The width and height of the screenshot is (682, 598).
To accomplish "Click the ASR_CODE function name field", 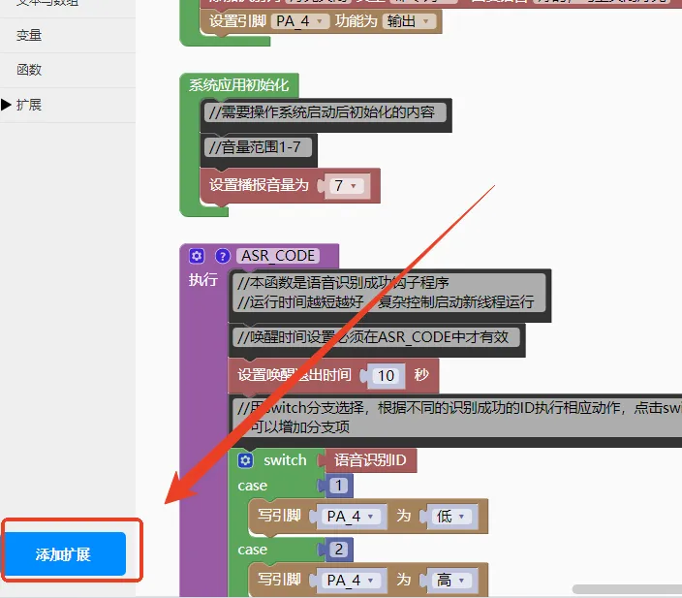I will coord(278,256).
